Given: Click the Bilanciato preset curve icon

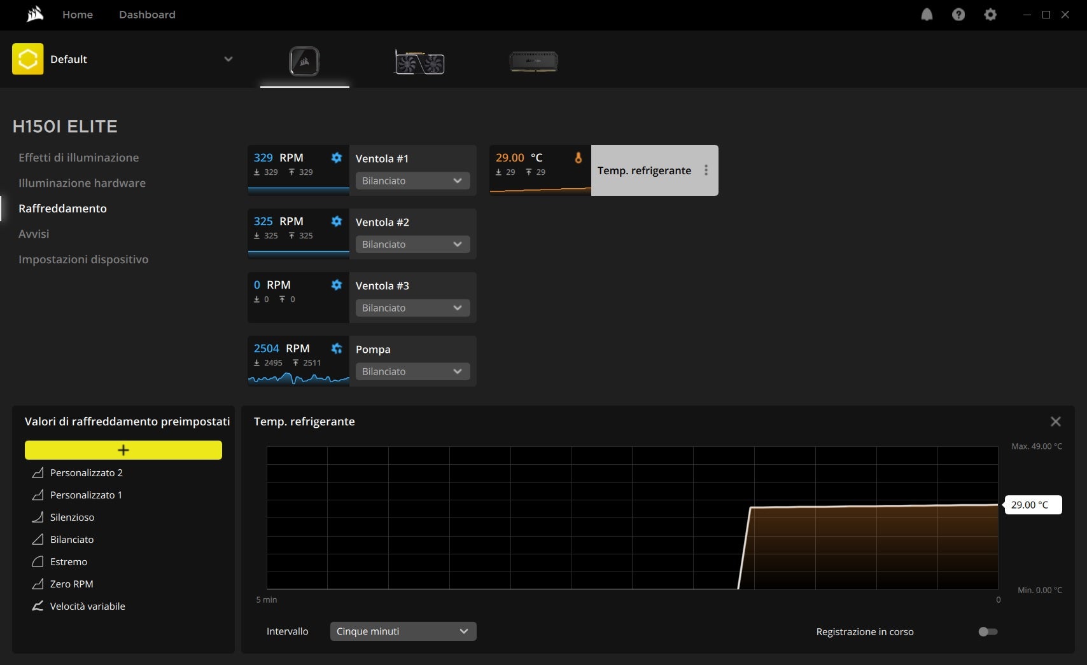Looking at the screenshot, I should pyautogui.click(x=38, y=539).
